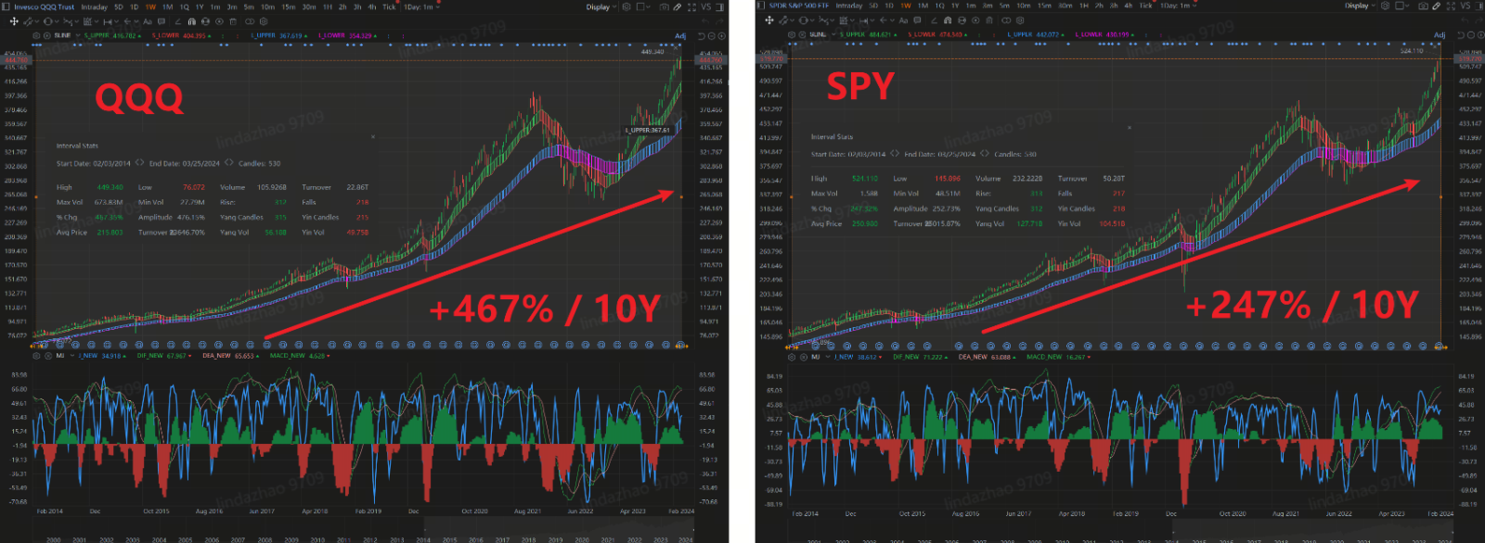1485x543 pixels.
Task: Expand the Display dropdown in SPY chart
Action: [x=1360, y=6]
